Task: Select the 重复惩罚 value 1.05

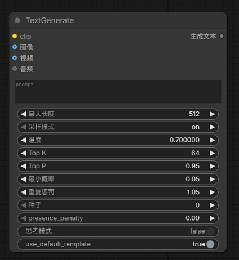Action: pyautogui.click(x=193, y=192)
